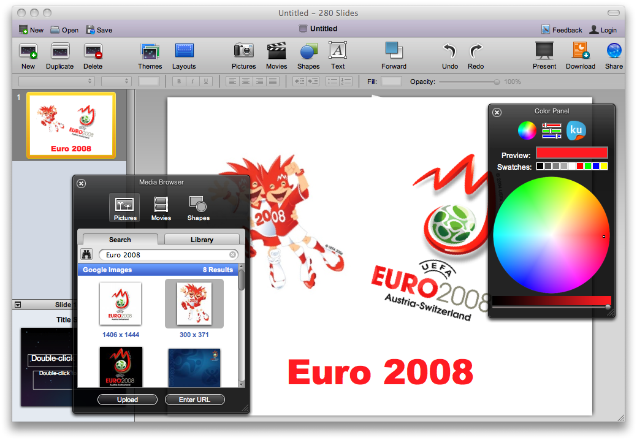The image size is (637, 440).
Task: Justify text alignment
Action: click(x=273, y=82)
